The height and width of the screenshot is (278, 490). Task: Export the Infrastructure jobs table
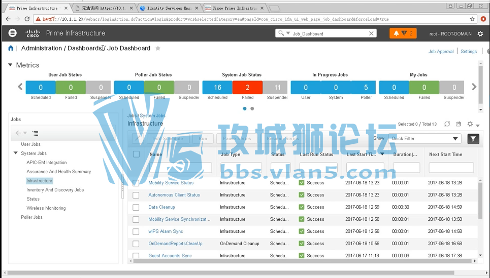click(x=459, y=124)
